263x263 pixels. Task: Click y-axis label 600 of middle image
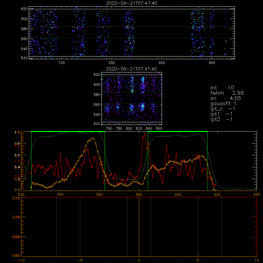pos(97,84)
